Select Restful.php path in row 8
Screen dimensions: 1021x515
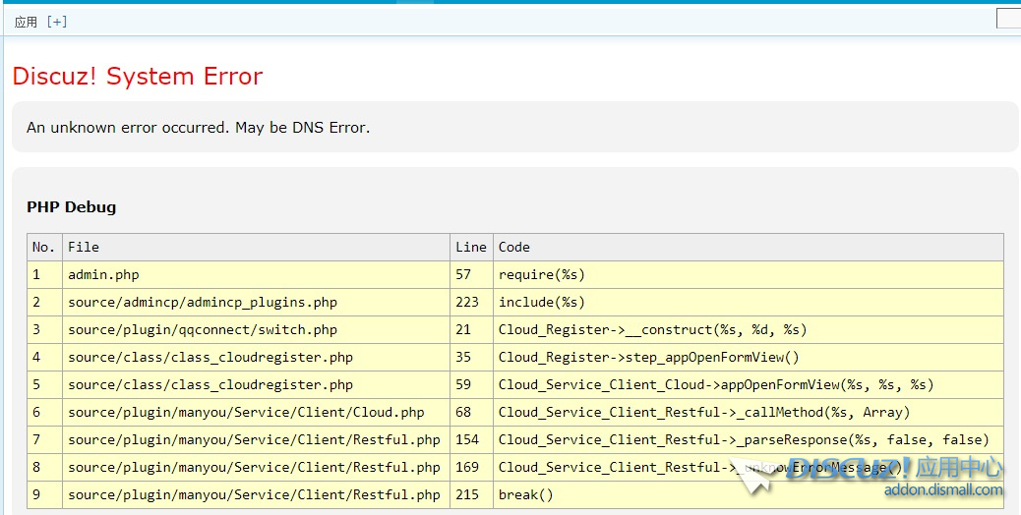click(x=256, y=468)
